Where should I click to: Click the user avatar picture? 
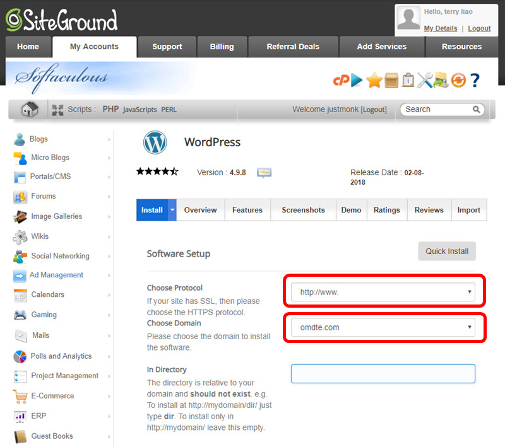[x=408, y=18]
